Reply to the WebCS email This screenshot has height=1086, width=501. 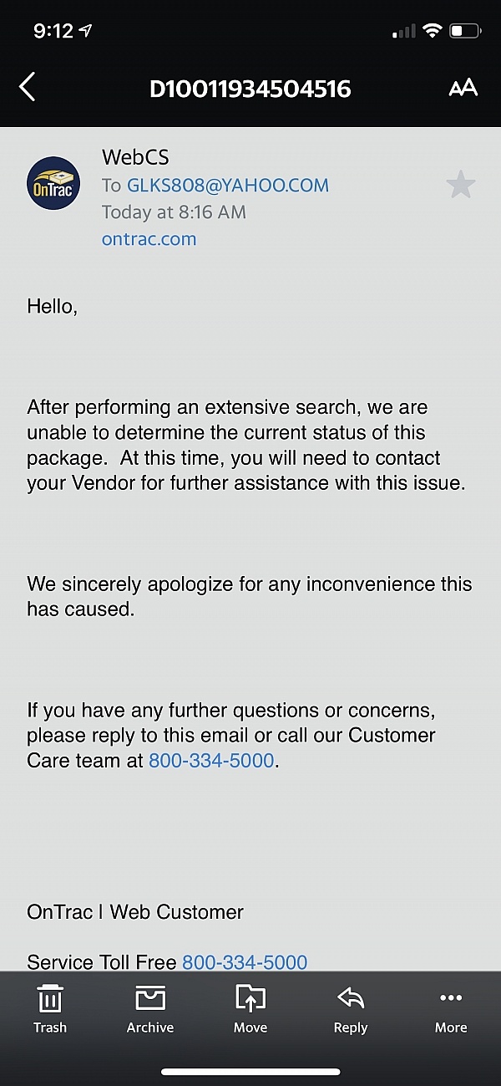tap(351, 1009)
